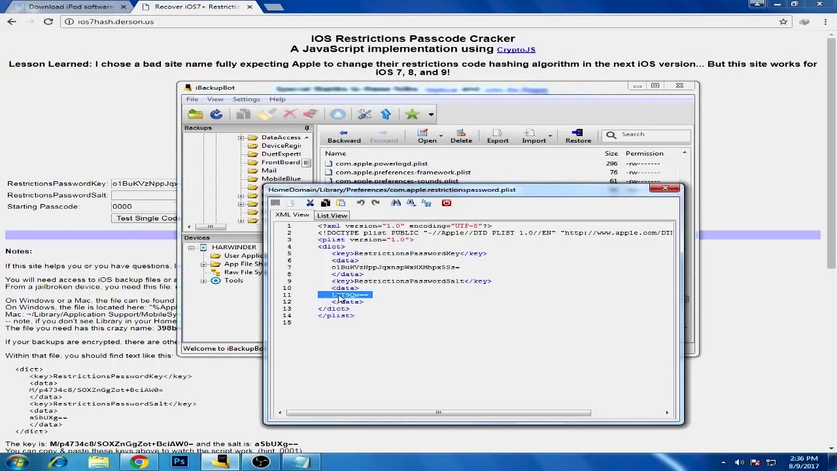Select com.apple.preferences-framework.plist in file list
Image resolution: width=837 pixels, height=471 pixels.
(403, 173)
